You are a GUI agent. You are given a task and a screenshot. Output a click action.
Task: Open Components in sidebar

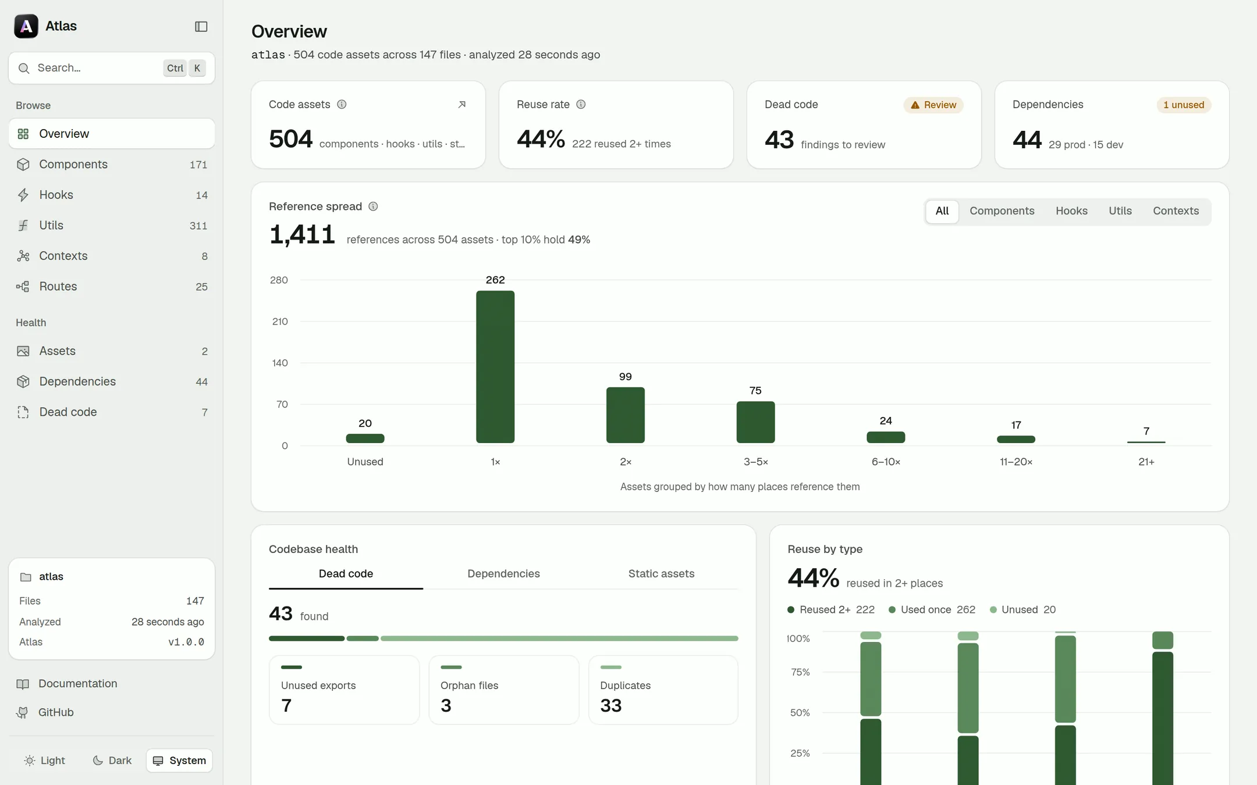click(x=112, y=165)
